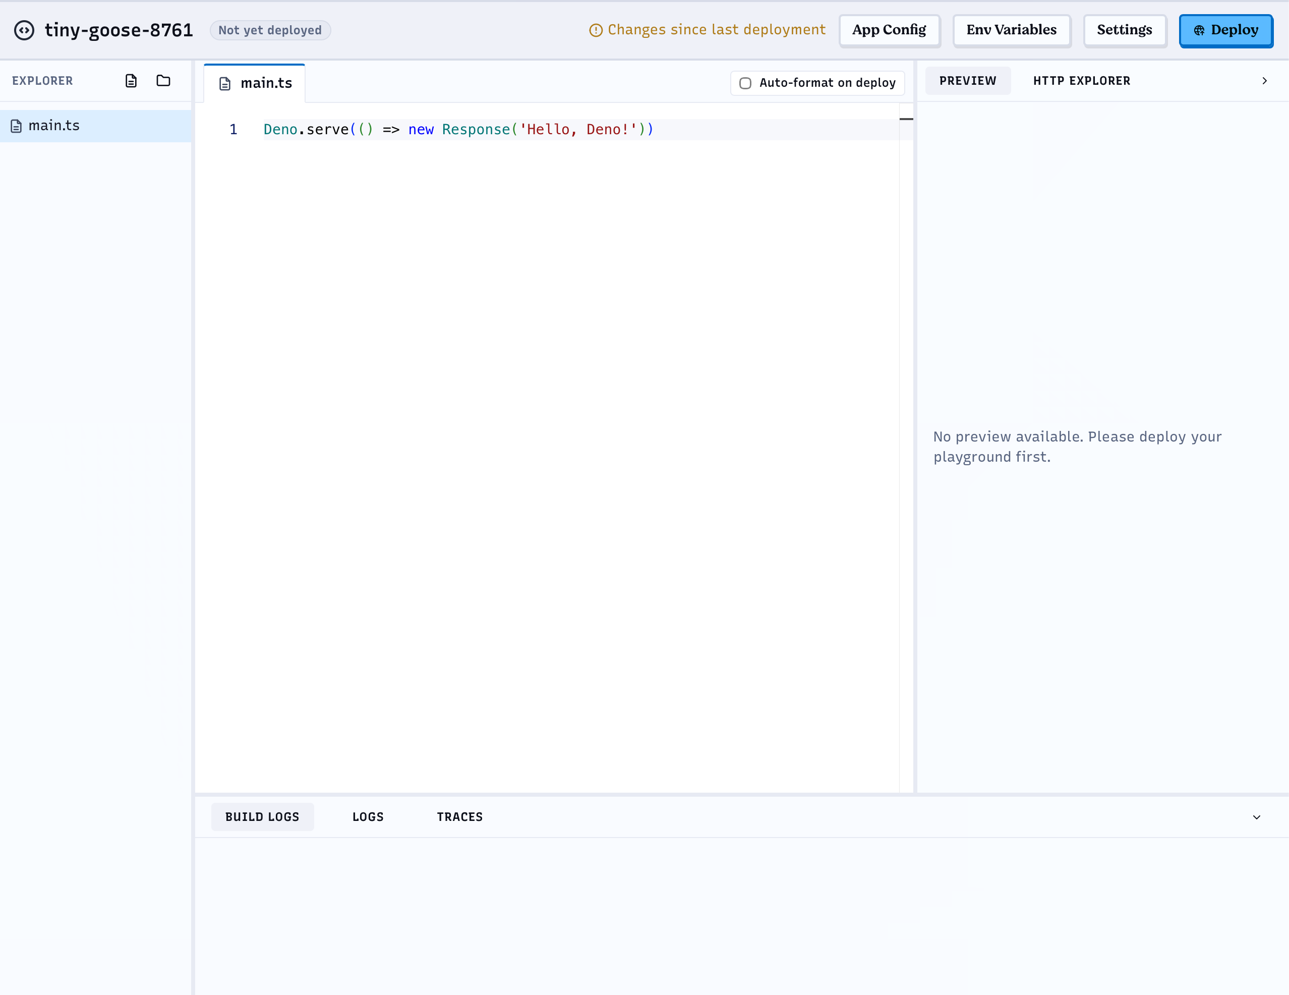Click Changes since last deployment notice
Viewport: 1289px width, 995px height.
[707, 30]
